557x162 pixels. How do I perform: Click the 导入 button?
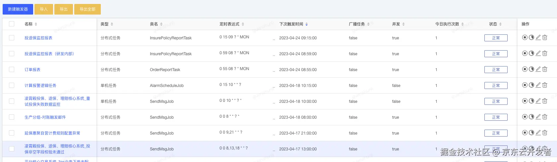[x=44, y=9]
